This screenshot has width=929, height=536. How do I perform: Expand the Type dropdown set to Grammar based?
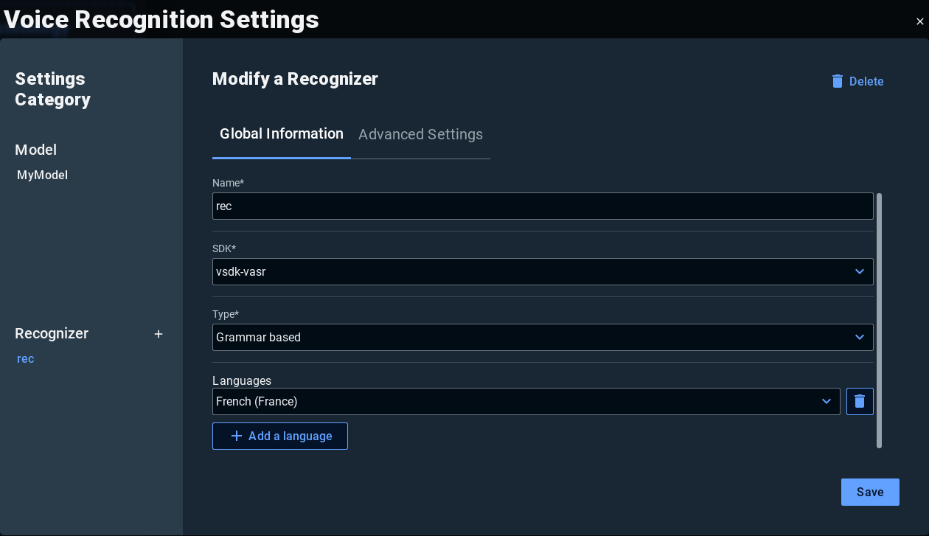(543, 338)
